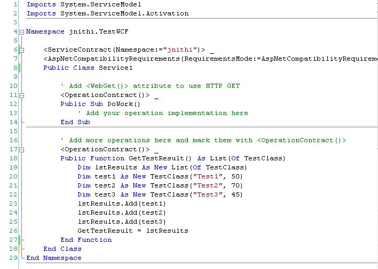
Task: Click the End Class keyword
Action: click(x=62, y=249)
